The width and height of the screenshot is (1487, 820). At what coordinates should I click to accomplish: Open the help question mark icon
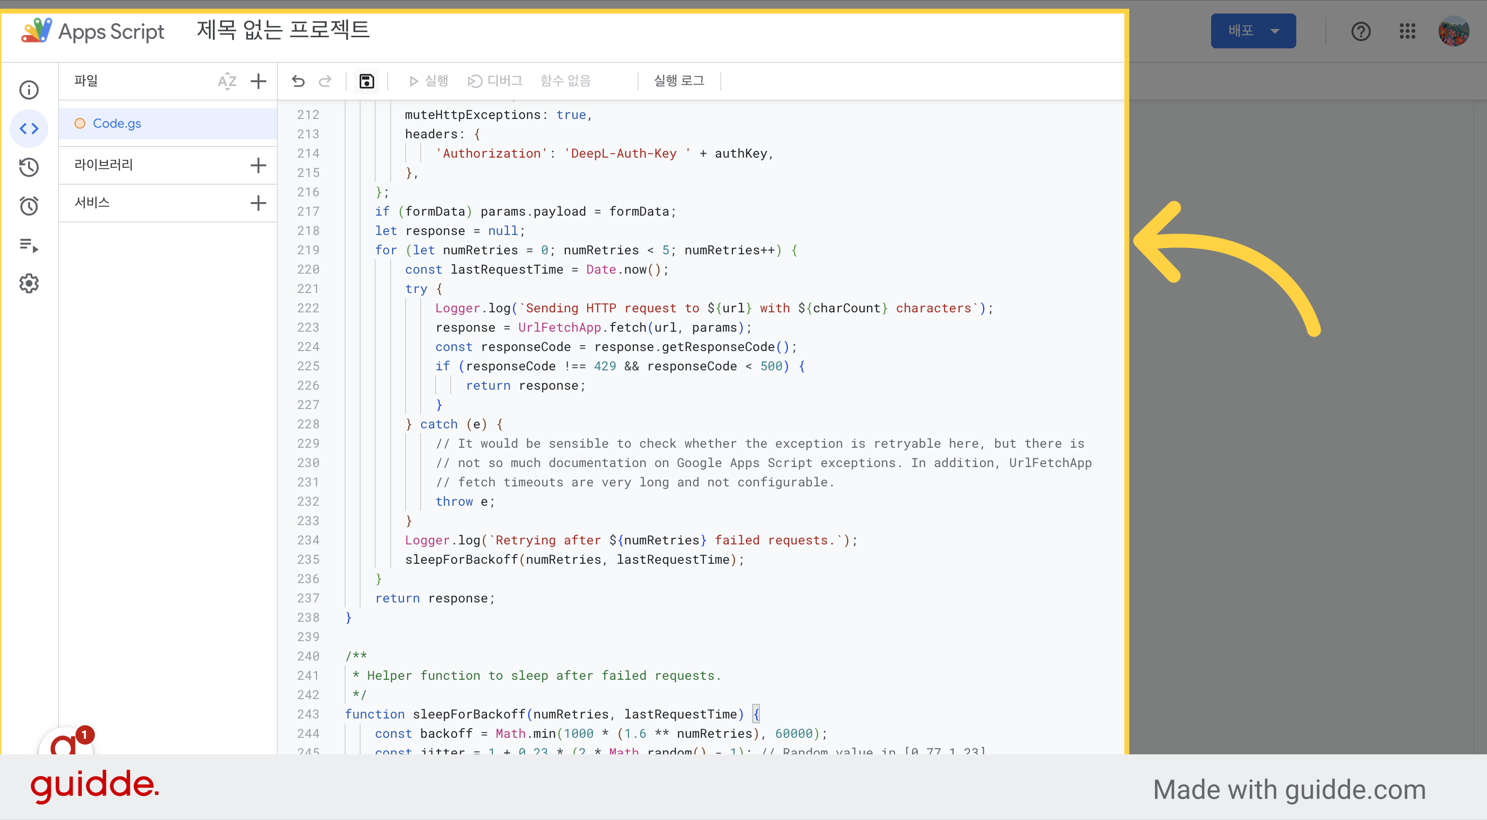click(1361, 31)
